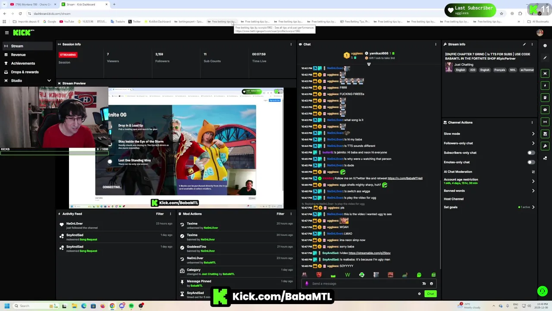Click the Stream Preview video thumbnail
The width and height of the screenshot is (552, 311).
point(176,148)
